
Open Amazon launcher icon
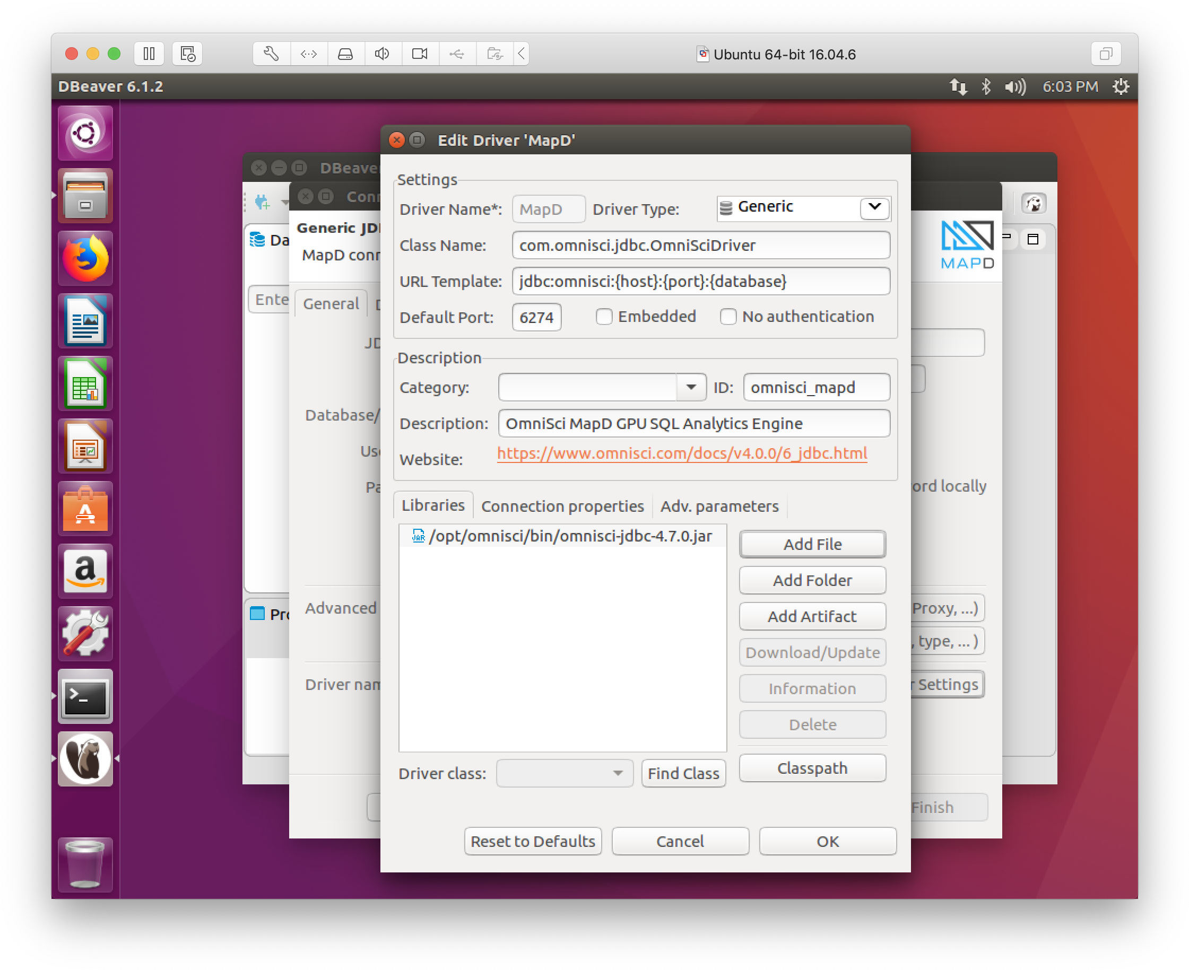click(85, 572)
